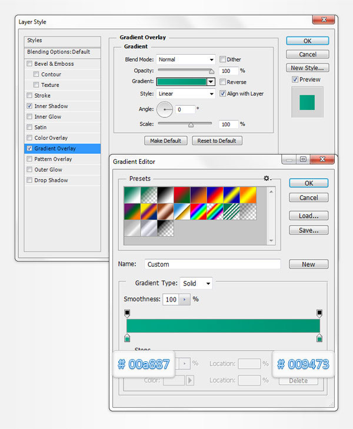Choose the chrome gradient preset
This screenshot has width=353, height=429.
pos(182,212)
